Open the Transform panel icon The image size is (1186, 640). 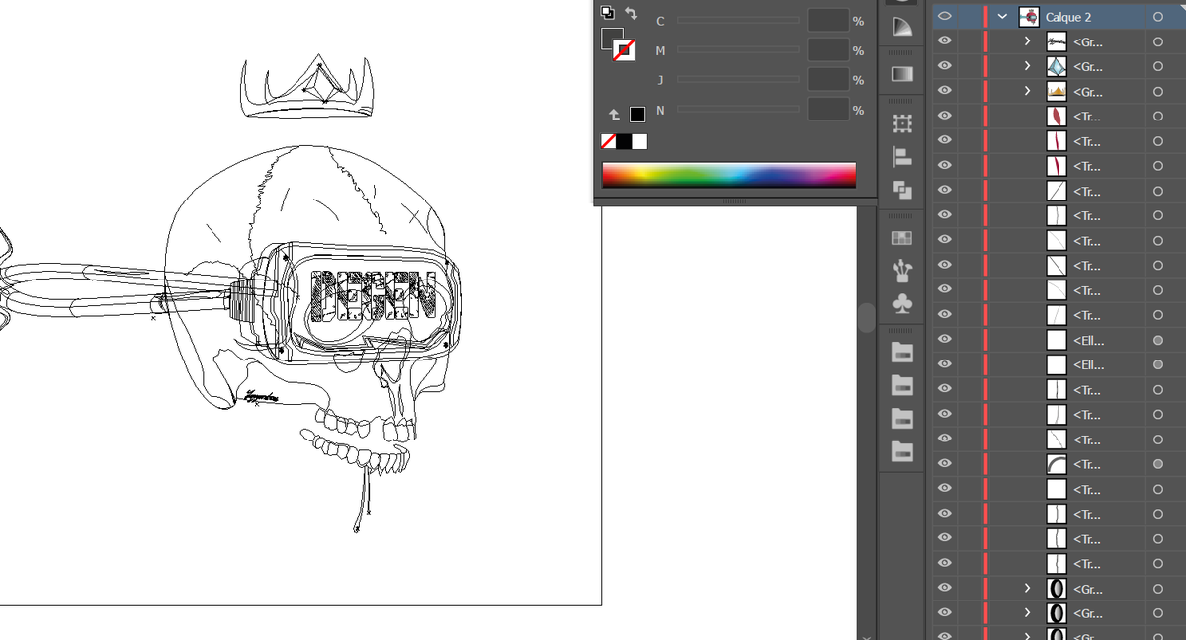902,124
